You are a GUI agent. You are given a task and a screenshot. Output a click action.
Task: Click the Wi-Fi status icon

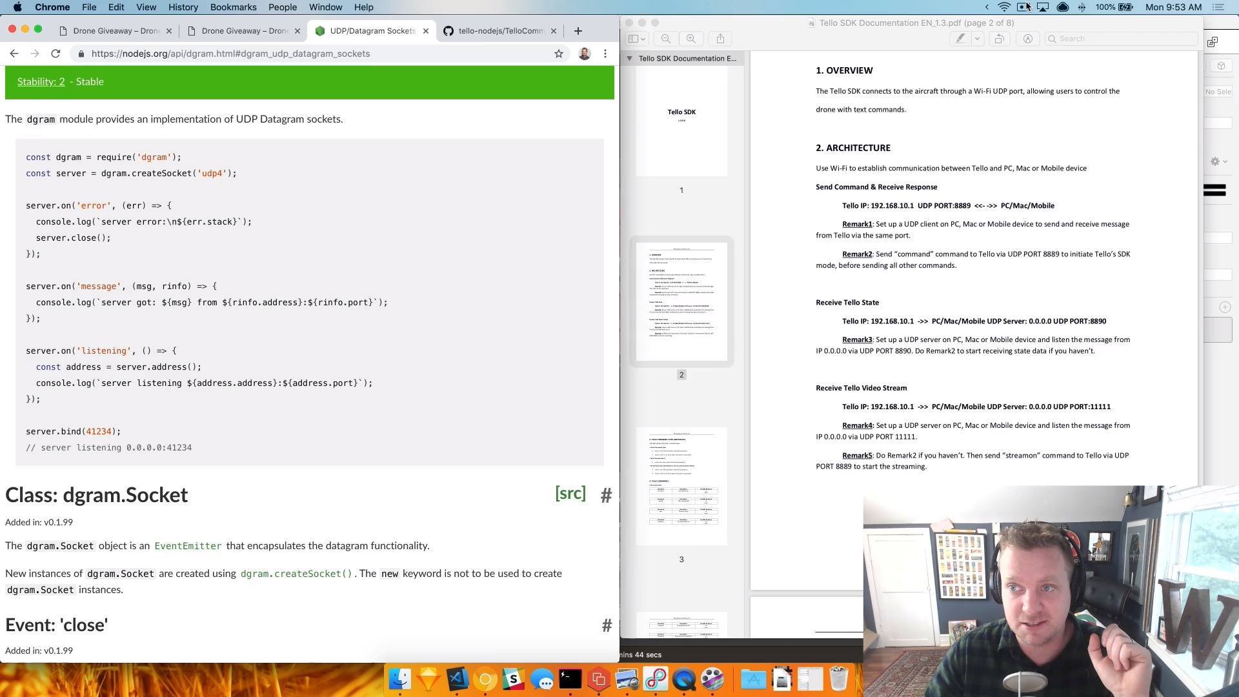[x=1004, y=7]
